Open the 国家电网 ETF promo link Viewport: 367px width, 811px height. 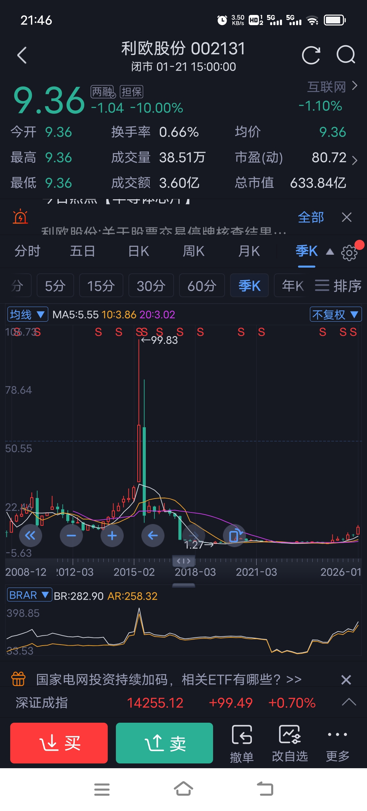[169, 680]
